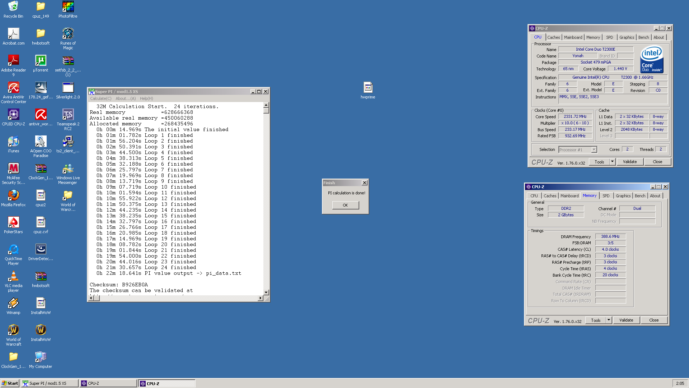This screenshot has height=388, width=689.
Task: Click Super PI vertical scrollbar up arrow
Action: pyautogui.click(x=266, y=105)
